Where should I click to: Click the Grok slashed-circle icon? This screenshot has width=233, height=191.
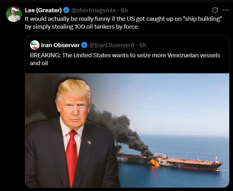[x=215, y=10]
